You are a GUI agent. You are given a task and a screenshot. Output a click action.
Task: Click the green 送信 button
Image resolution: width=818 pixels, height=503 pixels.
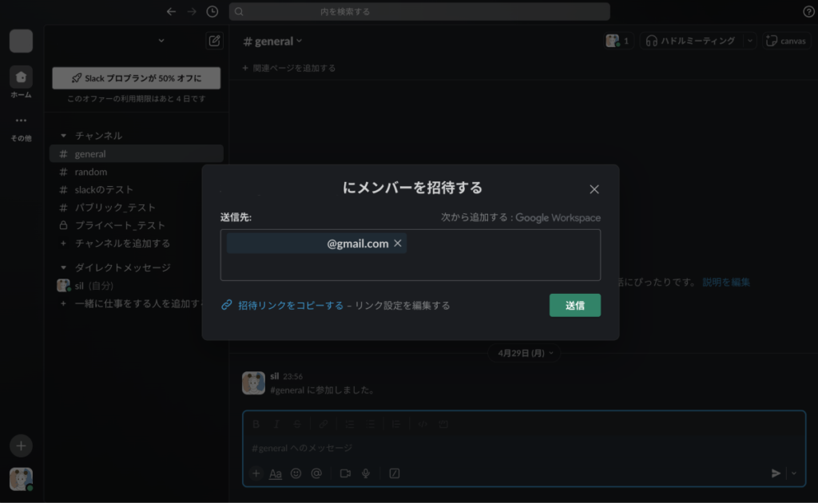[574, 305]
